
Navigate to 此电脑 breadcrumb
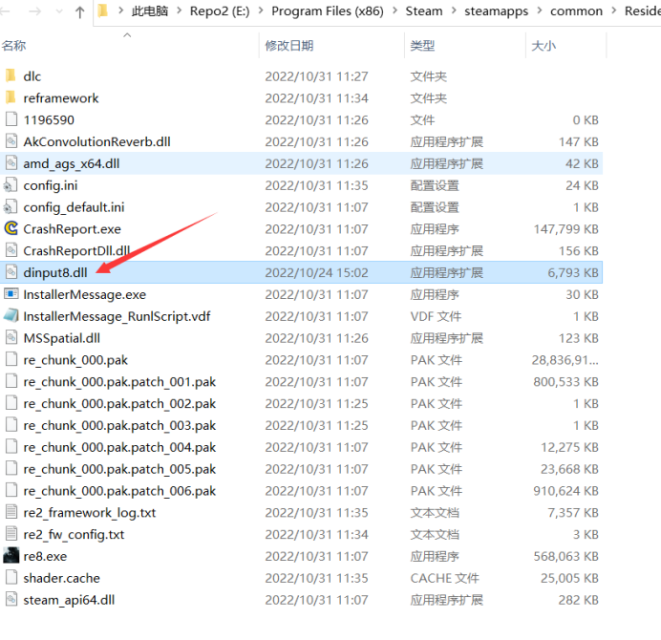(x=150, y=11)
